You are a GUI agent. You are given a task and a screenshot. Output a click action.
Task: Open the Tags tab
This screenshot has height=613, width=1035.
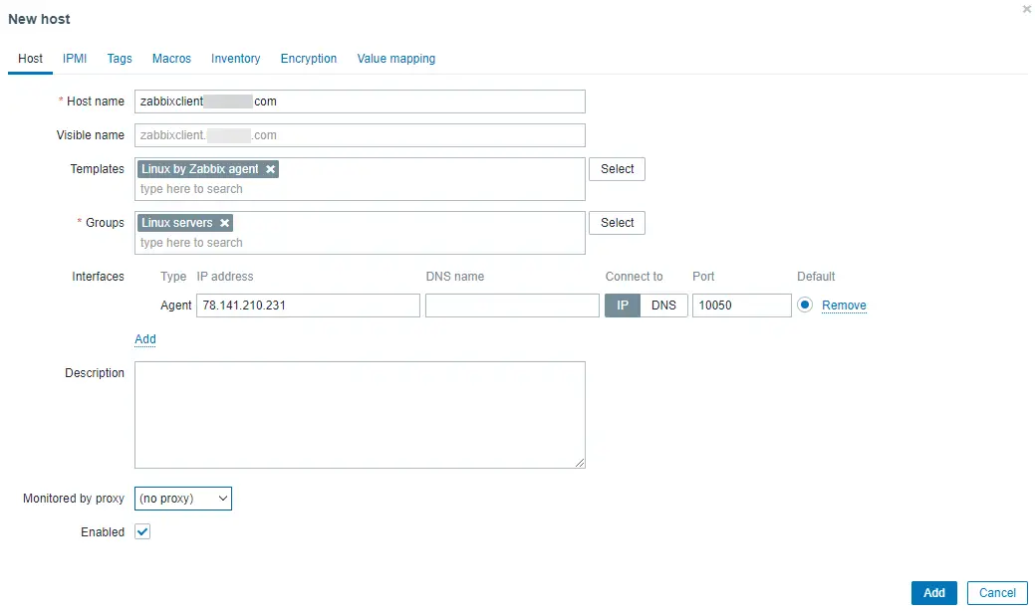click(119, 59)
